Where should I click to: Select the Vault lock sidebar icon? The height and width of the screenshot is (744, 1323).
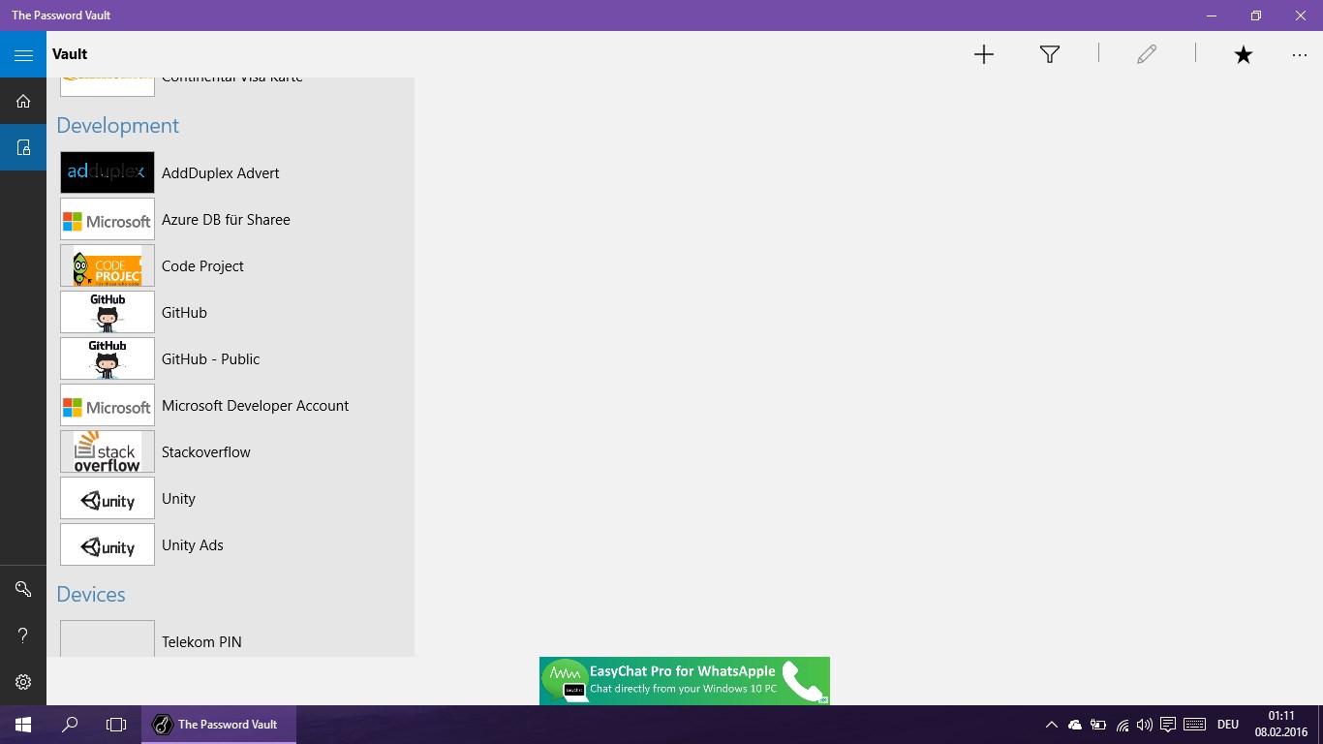(x=23, y=147)
